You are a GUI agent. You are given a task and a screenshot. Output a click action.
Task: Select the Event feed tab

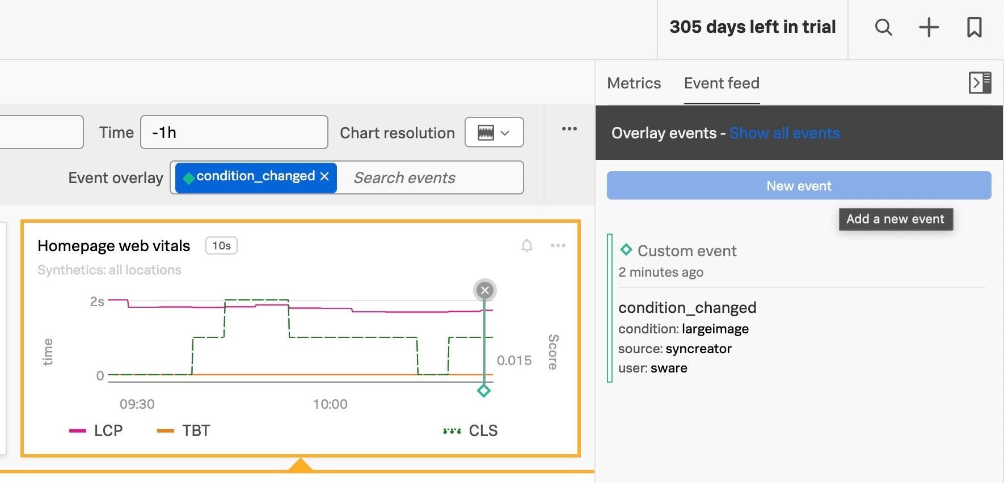pyautogui.click(x=722, y=83)
